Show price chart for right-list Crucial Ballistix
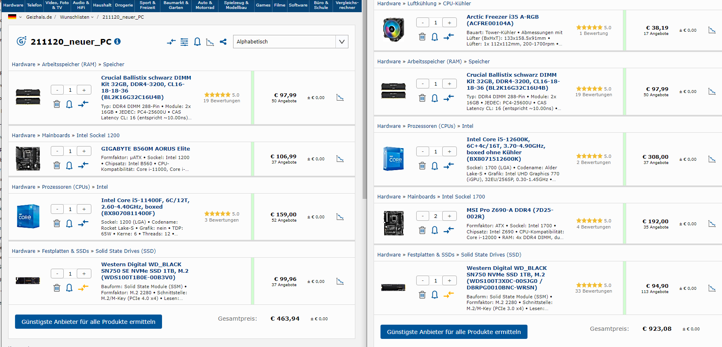Screen dimensions: 722x347 tap(712, 91)
